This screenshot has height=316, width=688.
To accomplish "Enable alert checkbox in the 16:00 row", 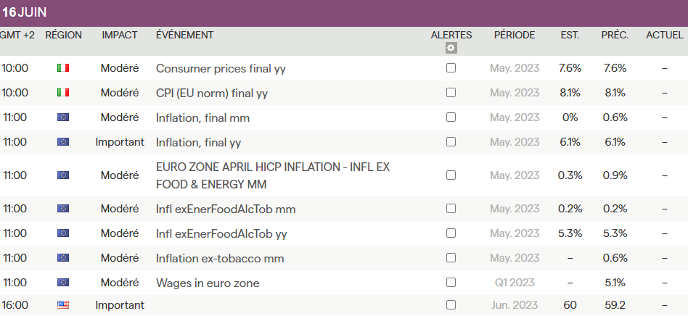I will pyautogui.click(x=451, y=305).
